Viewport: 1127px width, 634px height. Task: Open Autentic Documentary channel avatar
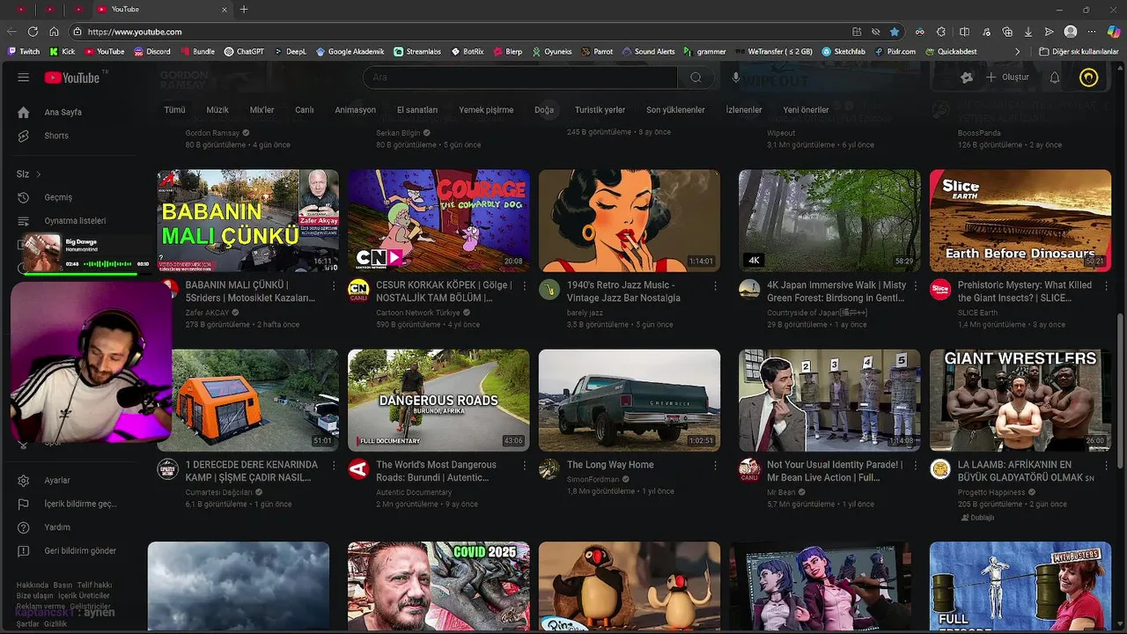point(358,468)
